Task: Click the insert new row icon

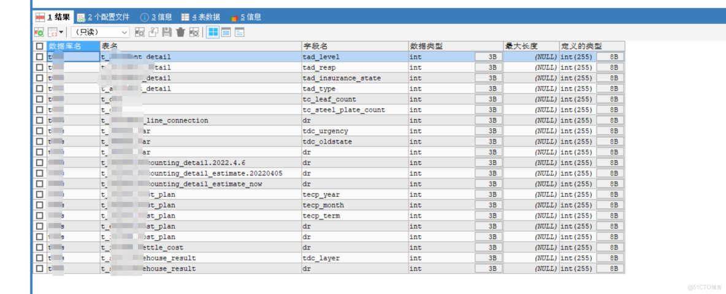Action: (x=139, y=32)
